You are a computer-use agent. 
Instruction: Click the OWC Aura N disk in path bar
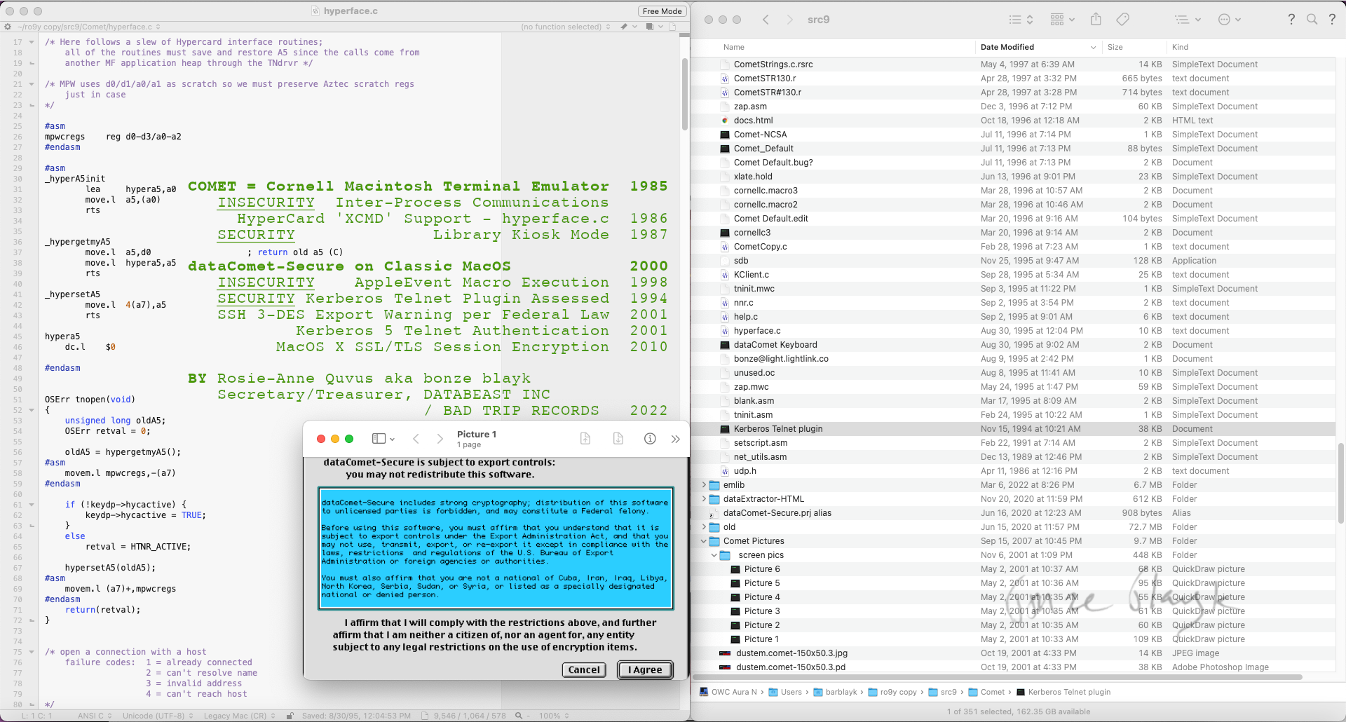pos(729,692)
